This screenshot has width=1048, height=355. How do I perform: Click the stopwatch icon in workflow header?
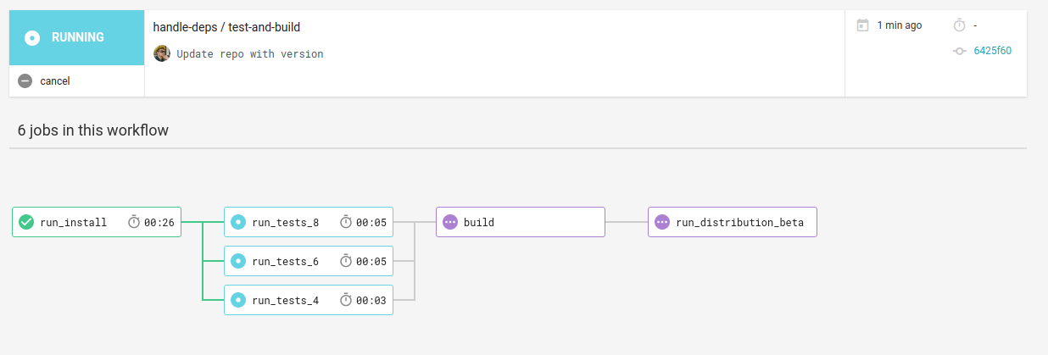click(x=959, y=25)
